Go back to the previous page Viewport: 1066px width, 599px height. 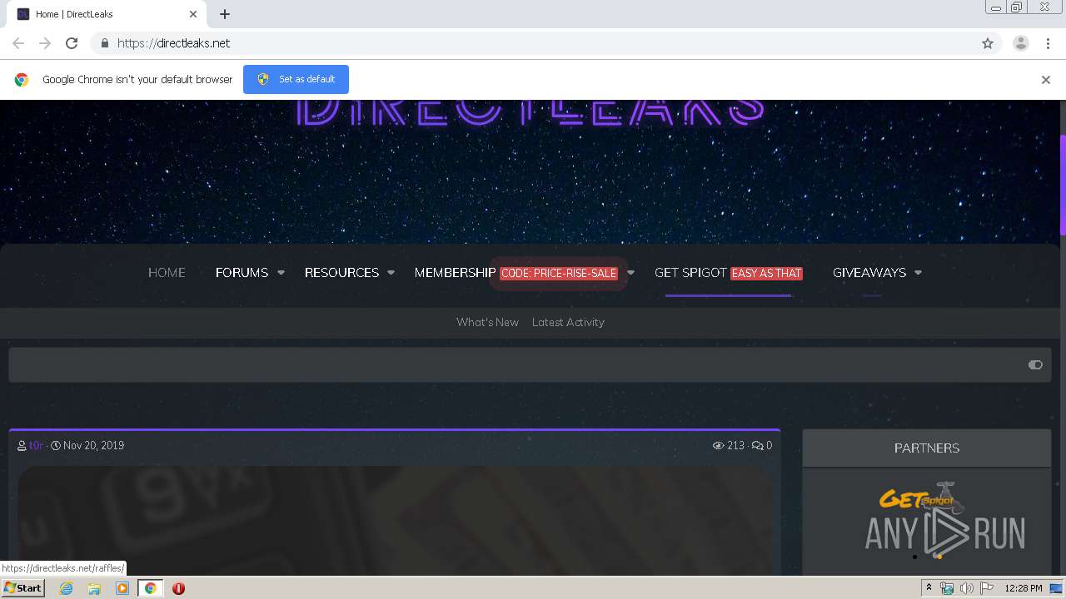click(18, 43)
